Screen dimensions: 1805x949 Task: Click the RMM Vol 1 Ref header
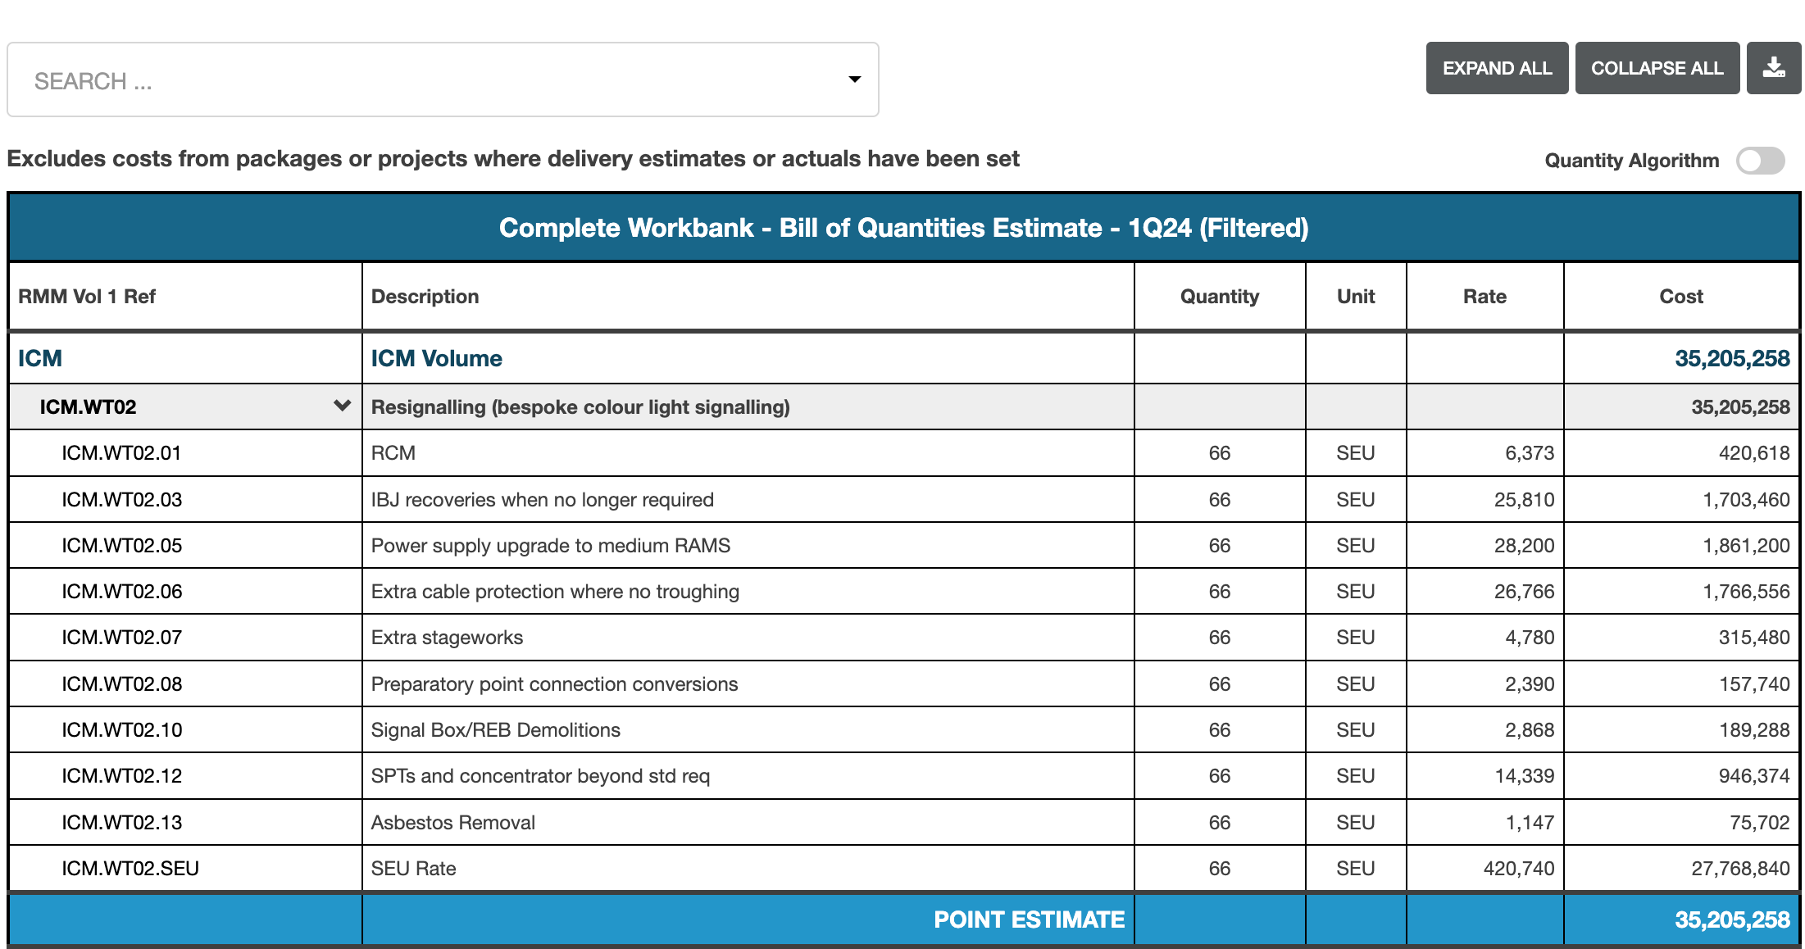[x=87, y=297]
